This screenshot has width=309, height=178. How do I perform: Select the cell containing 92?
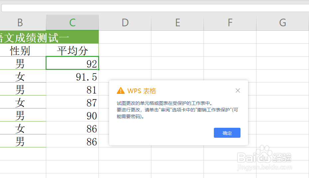[x=72, y=63]
